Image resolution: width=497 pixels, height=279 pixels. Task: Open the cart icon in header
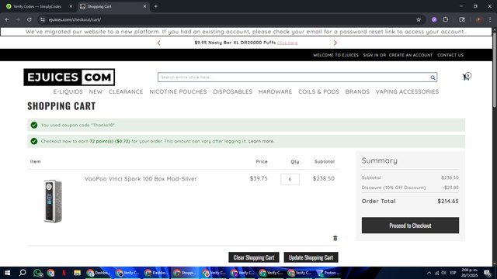[x=466, y=77]
